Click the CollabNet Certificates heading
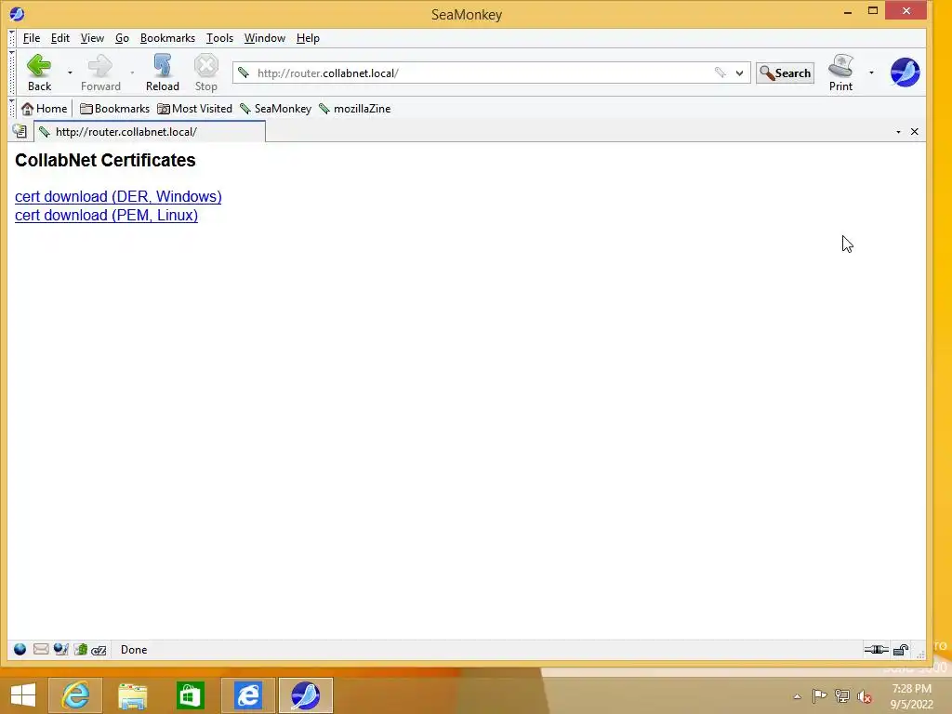The width and height of the screenshot is (952, 714). [x=105, y=160]
